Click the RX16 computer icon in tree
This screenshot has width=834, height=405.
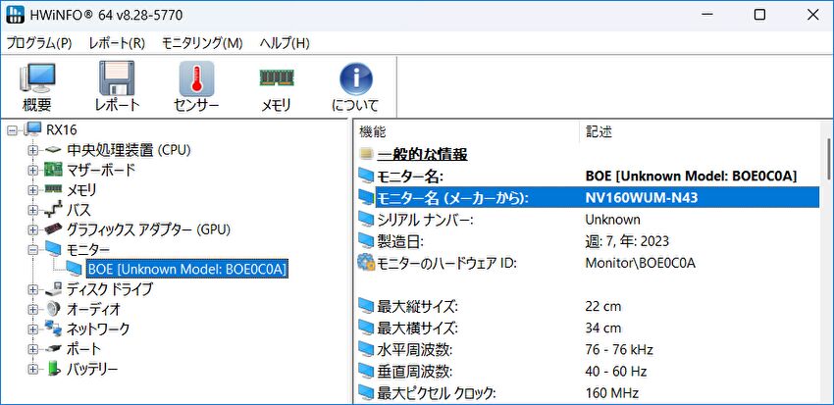coord(33,130)
